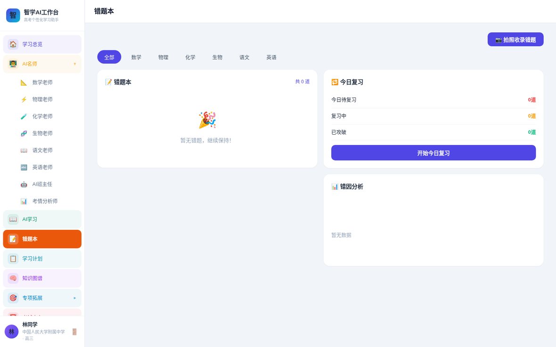This screenshot has height=347, width=556.
Task: Click the book icon beside AI学习
Action: 13,219
